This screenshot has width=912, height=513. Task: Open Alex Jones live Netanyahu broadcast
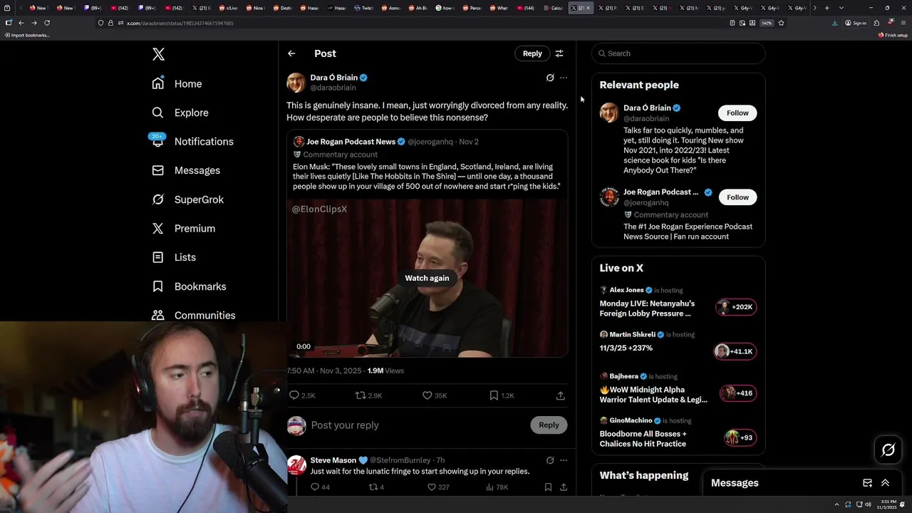(647, 309)
